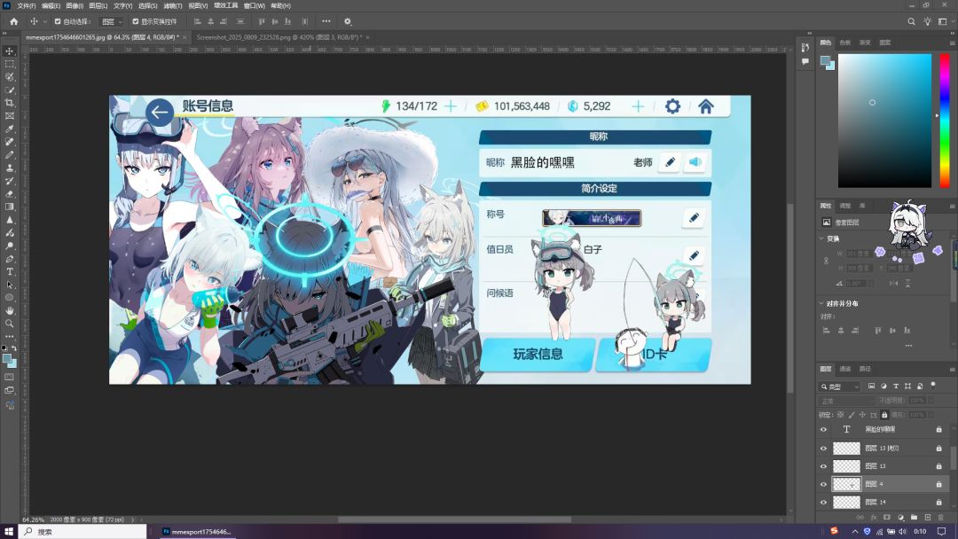Click the Windows search box
This screenshot has width=958, height=539.
pos(84,532)
